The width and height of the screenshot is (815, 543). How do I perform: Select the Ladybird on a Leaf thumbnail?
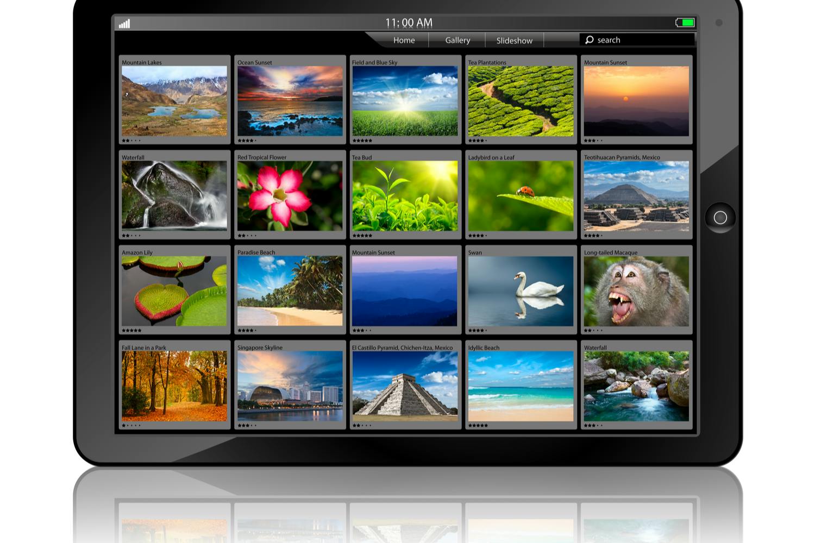click(520, 195)
